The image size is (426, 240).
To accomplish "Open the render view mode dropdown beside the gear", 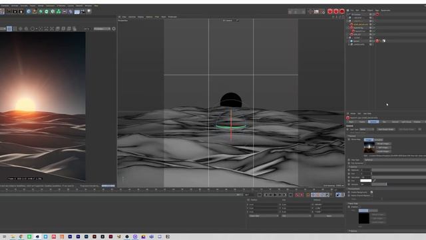I will [102, 29].
